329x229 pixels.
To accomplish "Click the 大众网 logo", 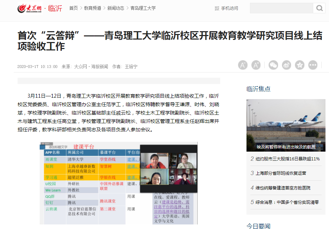I will click(30, 8).
